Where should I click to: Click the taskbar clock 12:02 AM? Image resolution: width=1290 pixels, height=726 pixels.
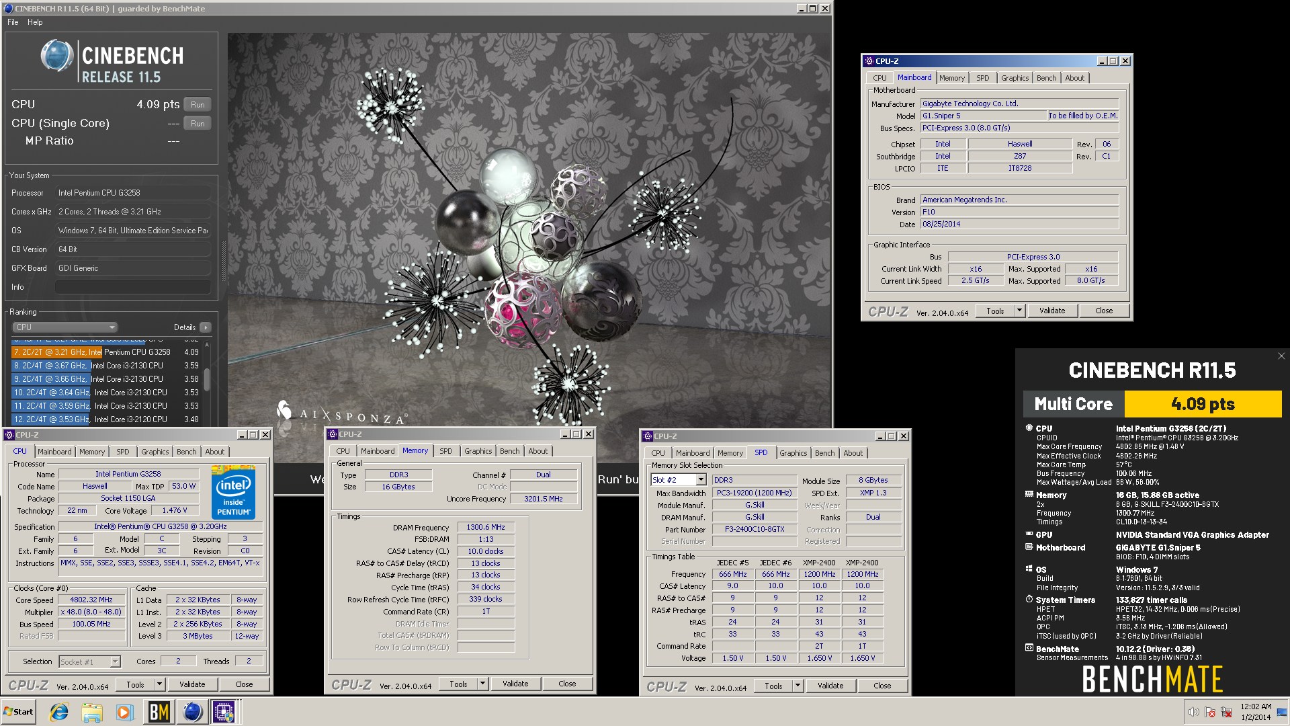click(x=1256, y=707)
